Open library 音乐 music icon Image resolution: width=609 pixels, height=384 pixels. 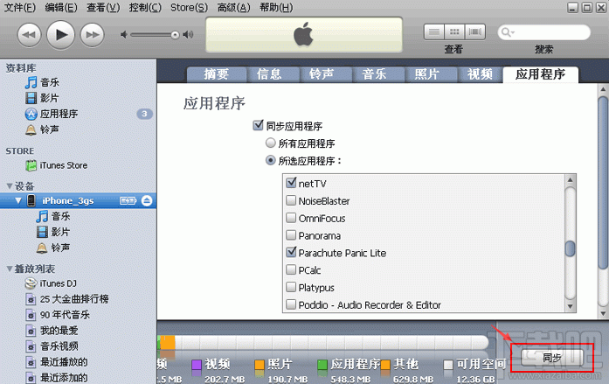pos(31,82)
